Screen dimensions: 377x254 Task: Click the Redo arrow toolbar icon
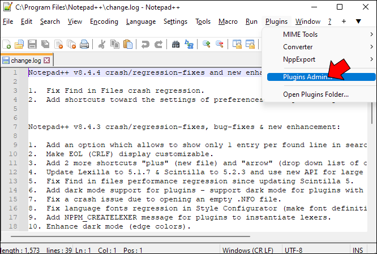[x=158, y=44]
